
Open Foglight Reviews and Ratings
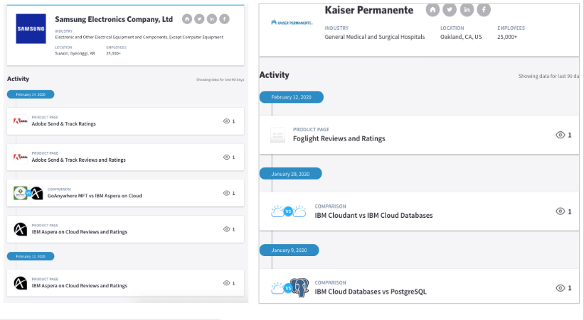pyautogui.click(x=339, y=138)
